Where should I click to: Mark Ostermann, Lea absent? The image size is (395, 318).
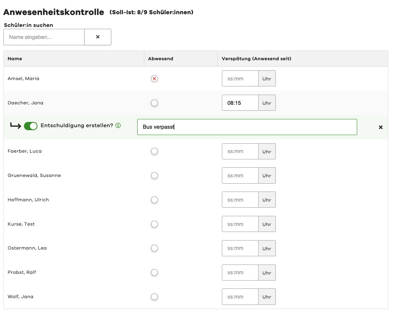(154, 248)
